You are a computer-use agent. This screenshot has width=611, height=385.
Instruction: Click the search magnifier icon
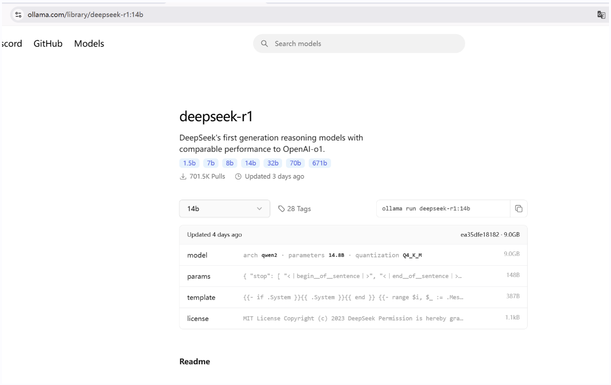(264, 43)
